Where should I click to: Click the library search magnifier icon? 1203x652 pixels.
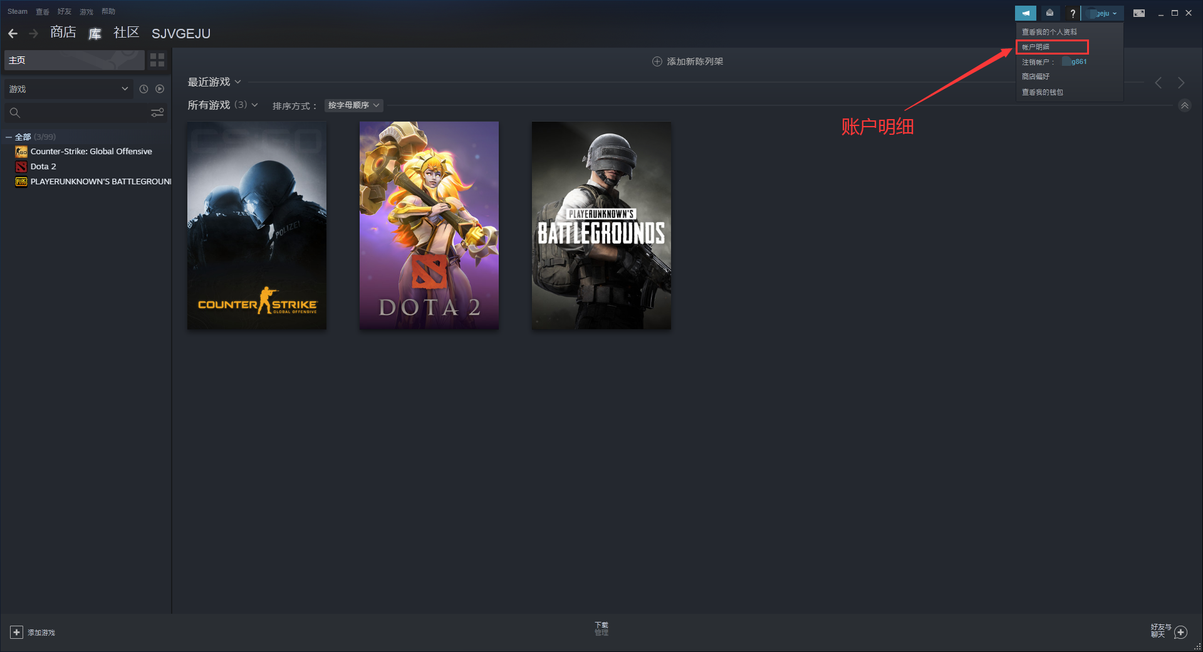[x=15, y=113]
